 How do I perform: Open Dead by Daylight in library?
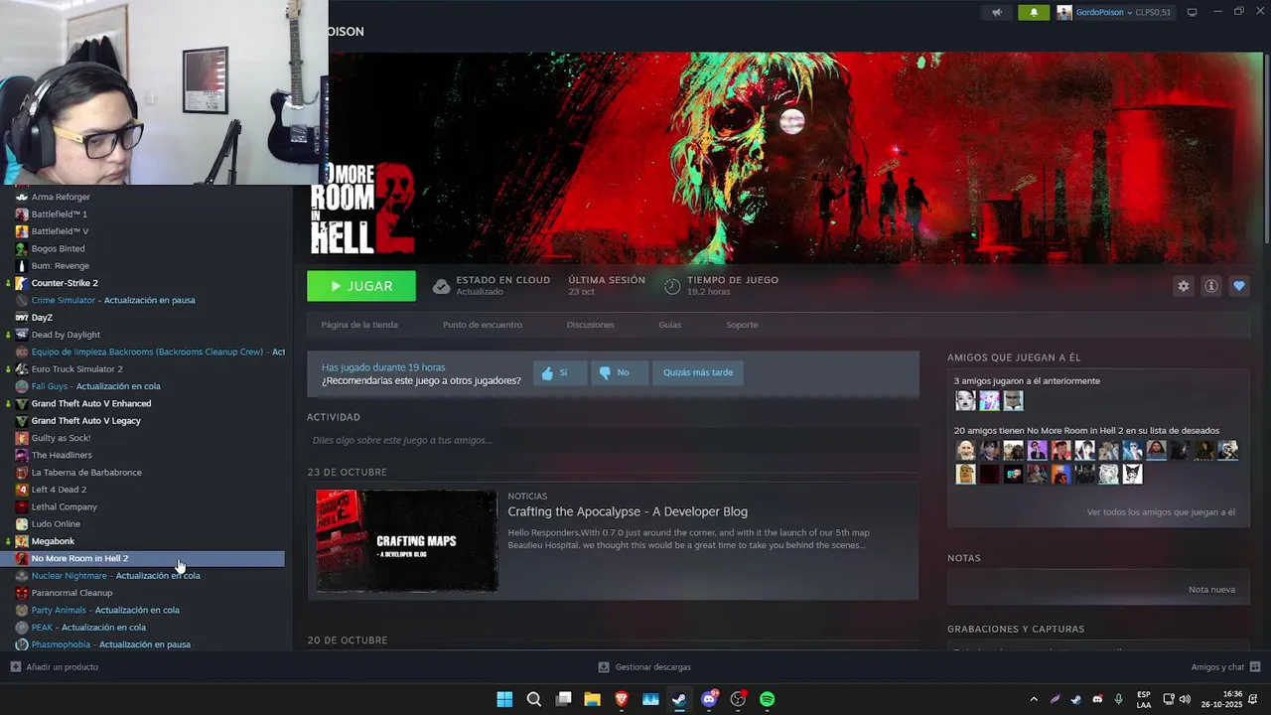66,335
